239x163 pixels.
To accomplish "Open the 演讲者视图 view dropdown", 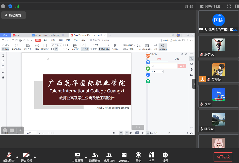I will [x=212, y=6].
